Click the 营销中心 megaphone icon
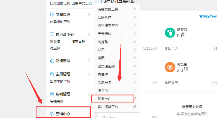 pyautogui.click(x=52, y=114)
